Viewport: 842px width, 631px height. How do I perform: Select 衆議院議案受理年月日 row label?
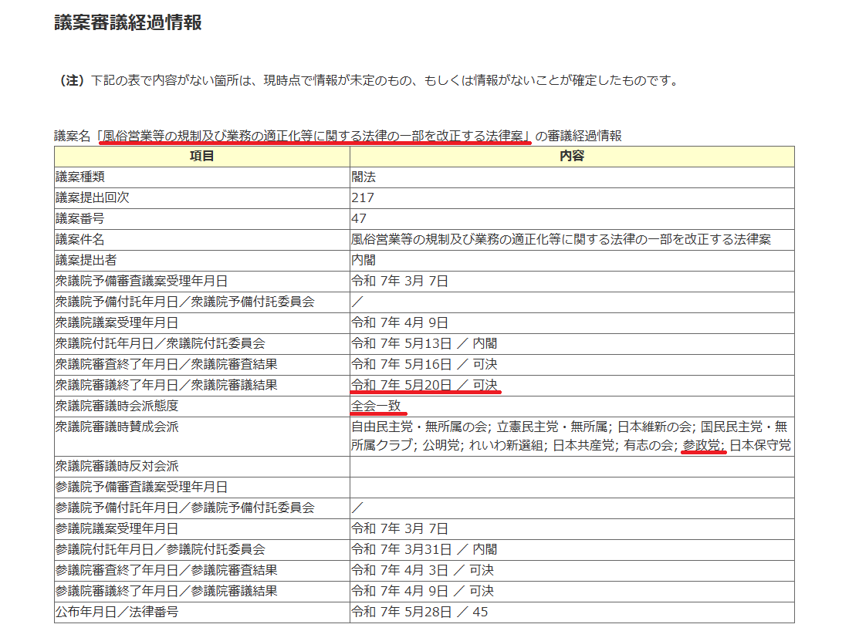pos(117,323)
